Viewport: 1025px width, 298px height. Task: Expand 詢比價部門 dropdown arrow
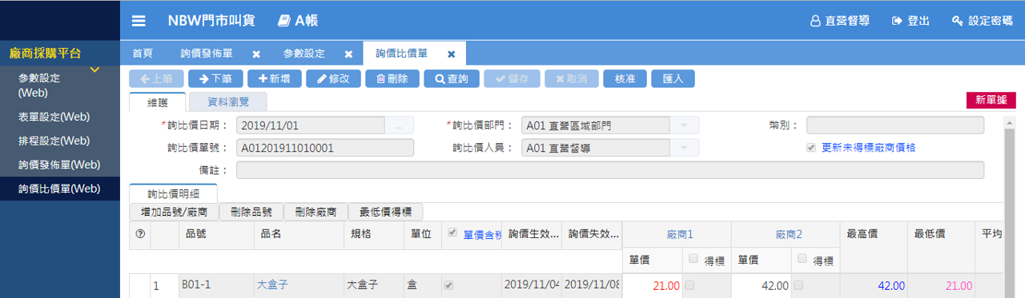click(x=684, y=125)
